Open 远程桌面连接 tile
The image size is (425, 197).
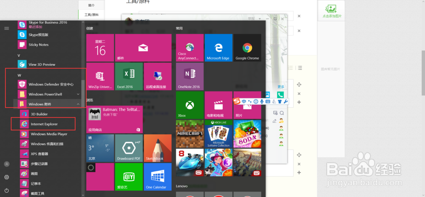tap(158, 77)
